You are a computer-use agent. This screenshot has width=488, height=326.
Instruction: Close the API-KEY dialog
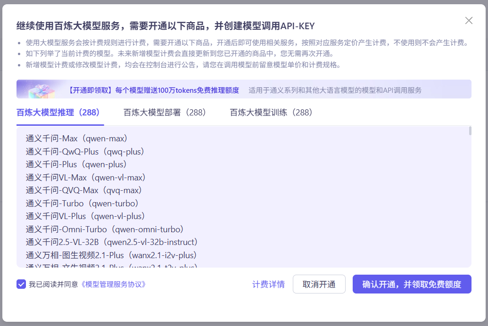tap(468, 20)
